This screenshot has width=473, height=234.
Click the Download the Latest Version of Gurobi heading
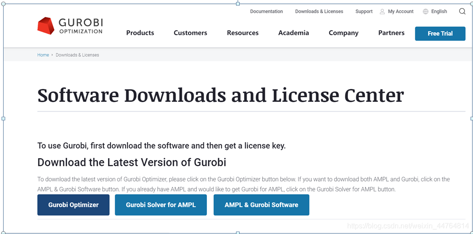tap(132, 162)
